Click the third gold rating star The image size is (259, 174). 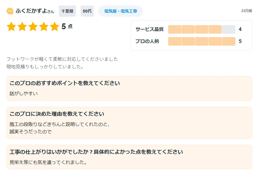coord(33,27)
